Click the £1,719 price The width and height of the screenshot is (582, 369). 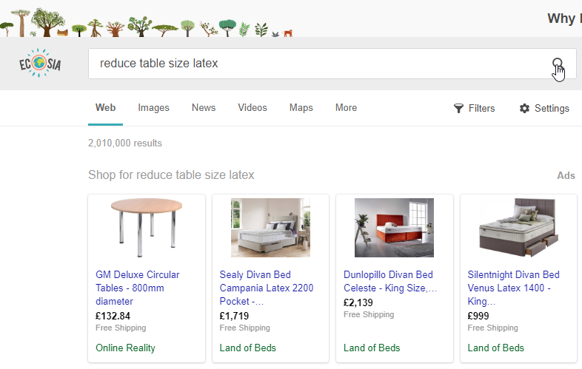[x=234, y=316]
